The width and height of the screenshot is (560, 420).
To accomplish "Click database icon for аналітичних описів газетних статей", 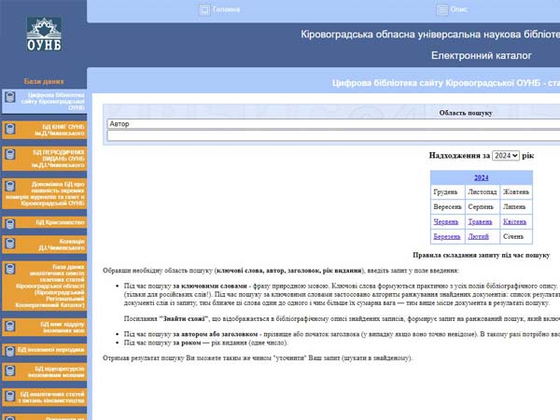I will (x=10, y=269).
